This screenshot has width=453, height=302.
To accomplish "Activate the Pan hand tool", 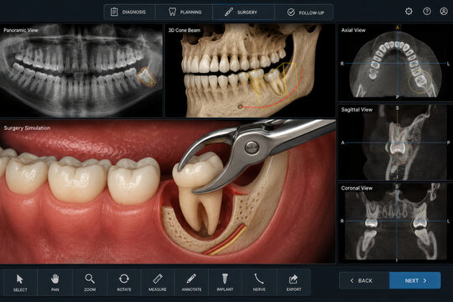I will coord(55,283).
